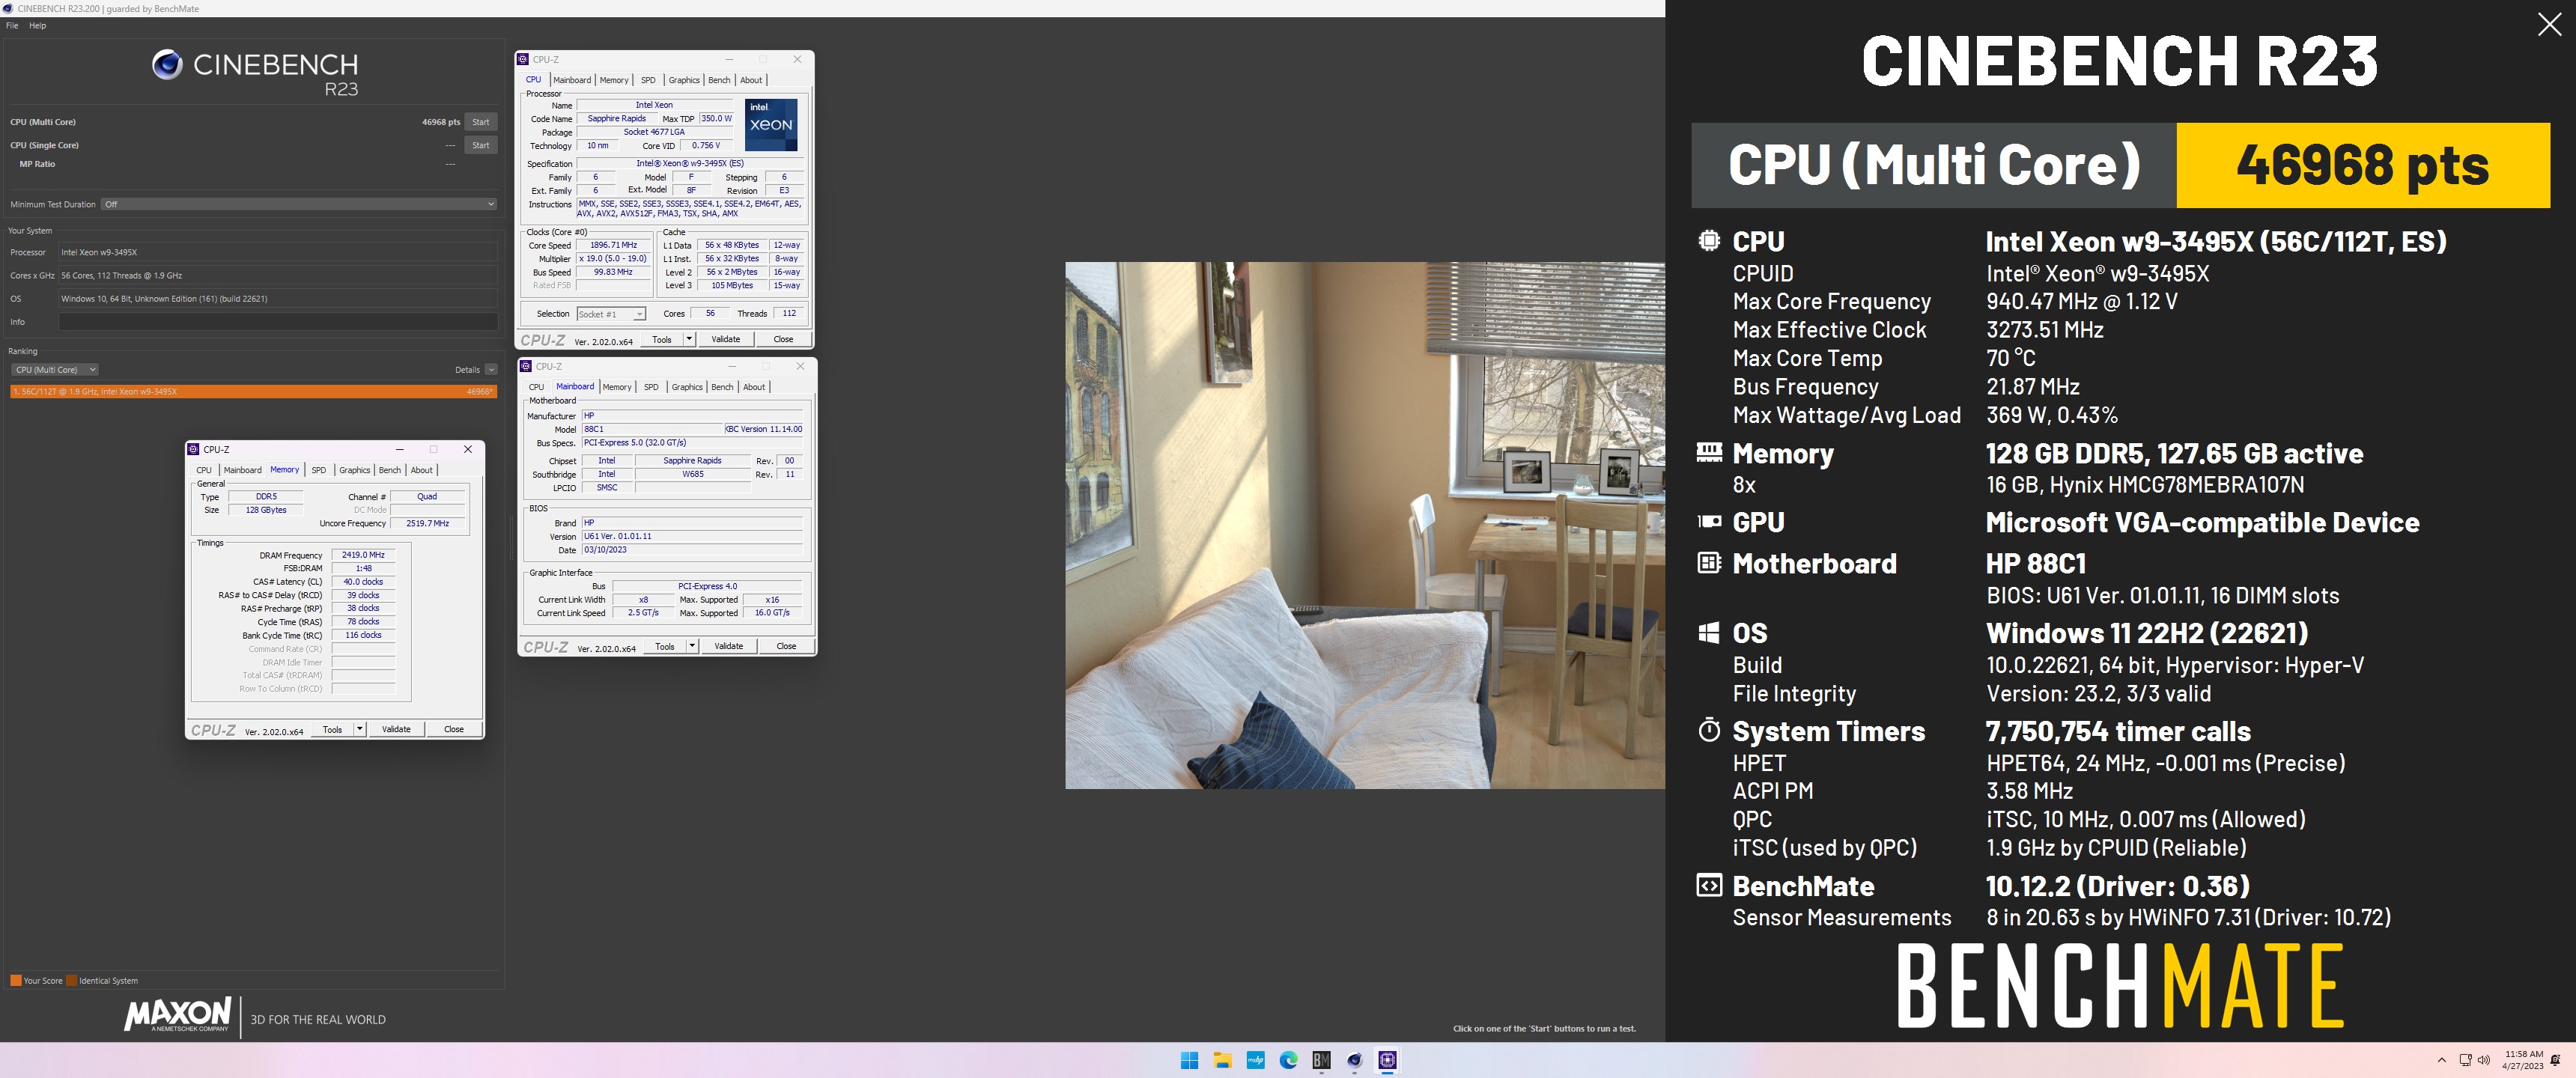Open About tab in Memory CPU-Z window
This screenshot has height=1078, width=2576.
tap(422, 470)
